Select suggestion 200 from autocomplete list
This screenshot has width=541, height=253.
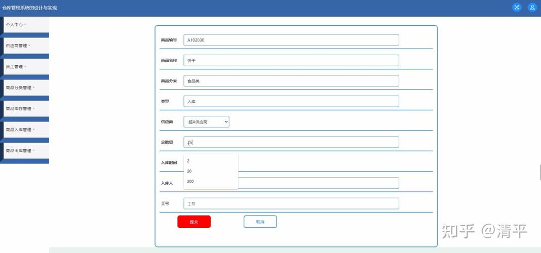point(211,181)
